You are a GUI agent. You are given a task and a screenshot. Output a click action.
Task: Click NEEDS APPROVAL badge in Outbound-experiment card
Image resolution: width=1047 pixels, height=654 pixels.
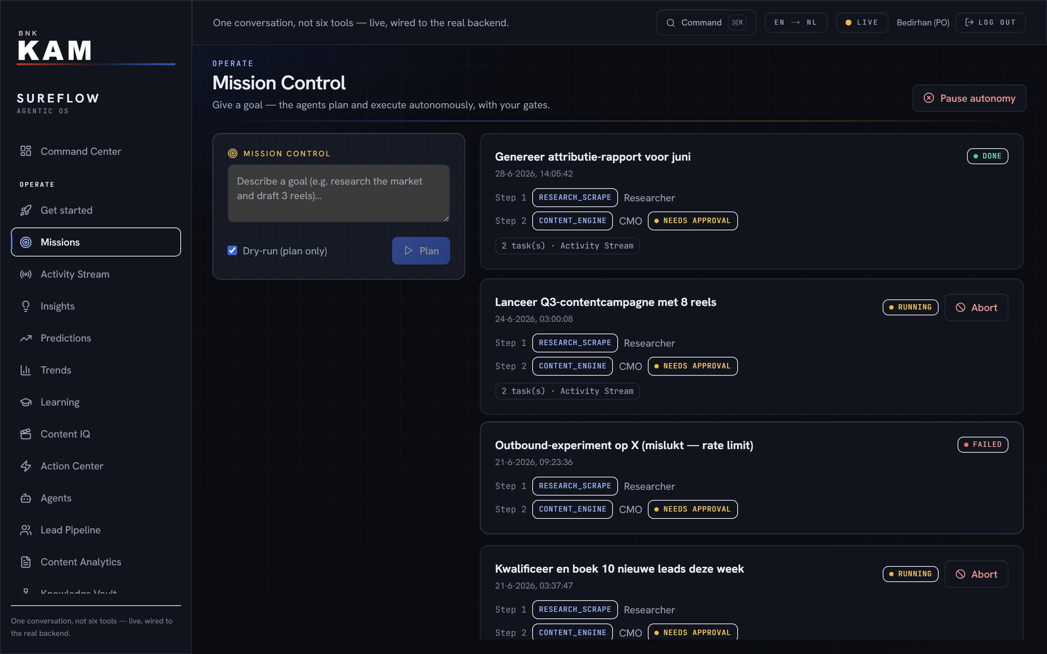click(693, 509)
